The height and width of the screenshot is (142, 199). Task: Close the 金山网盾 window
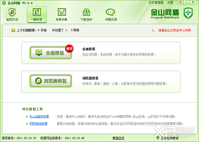tap(193, 2)
